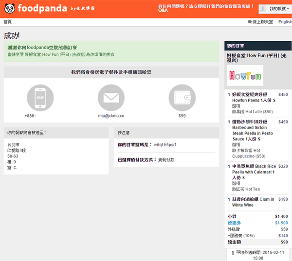The width and height of the screenshot is (292, 261).
Task: Click the Clam in White Wine item
Action: pyautogui.click(x=253, y=202)
